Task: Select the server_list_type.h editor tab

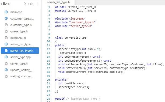Action: [x=58, y=2]
